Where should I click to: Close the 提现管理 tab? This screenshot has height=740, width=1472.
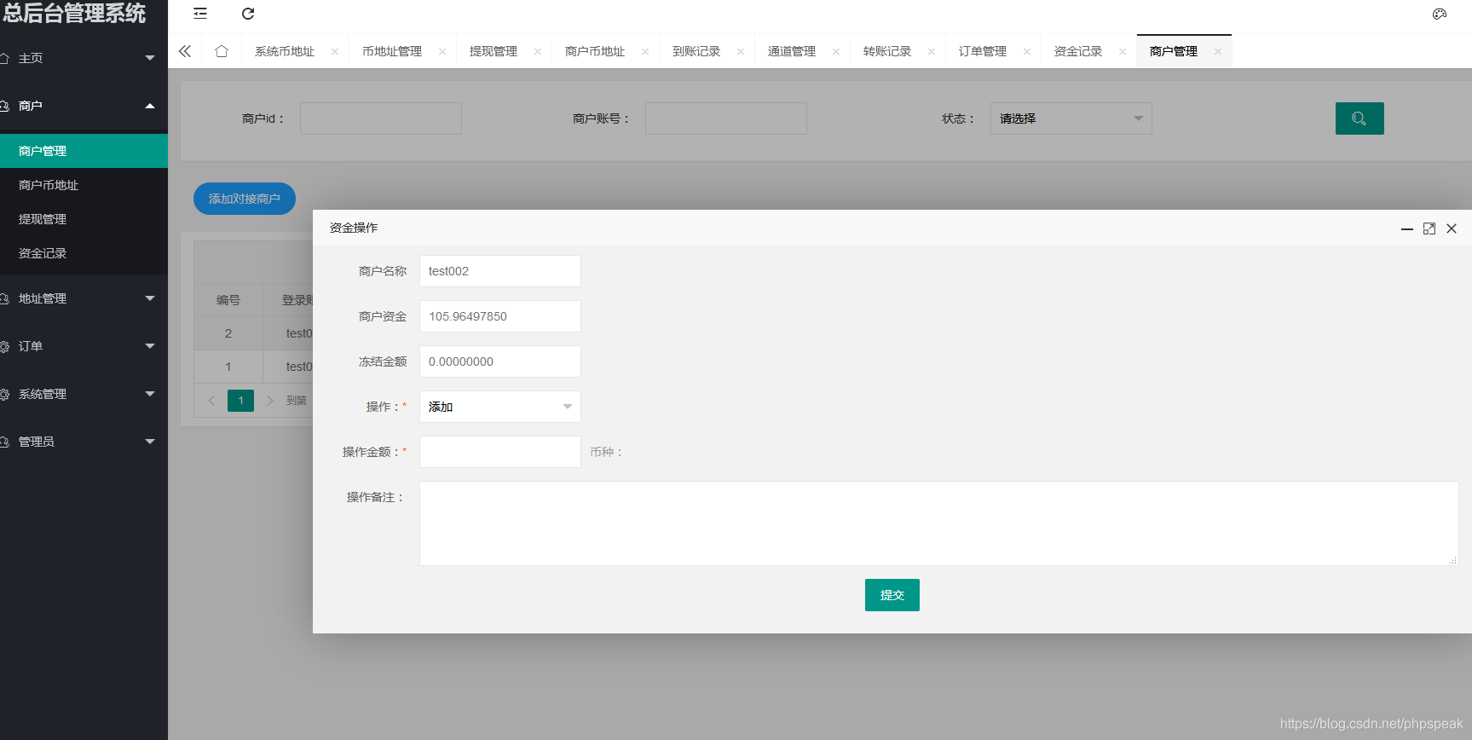pos(538,52)
